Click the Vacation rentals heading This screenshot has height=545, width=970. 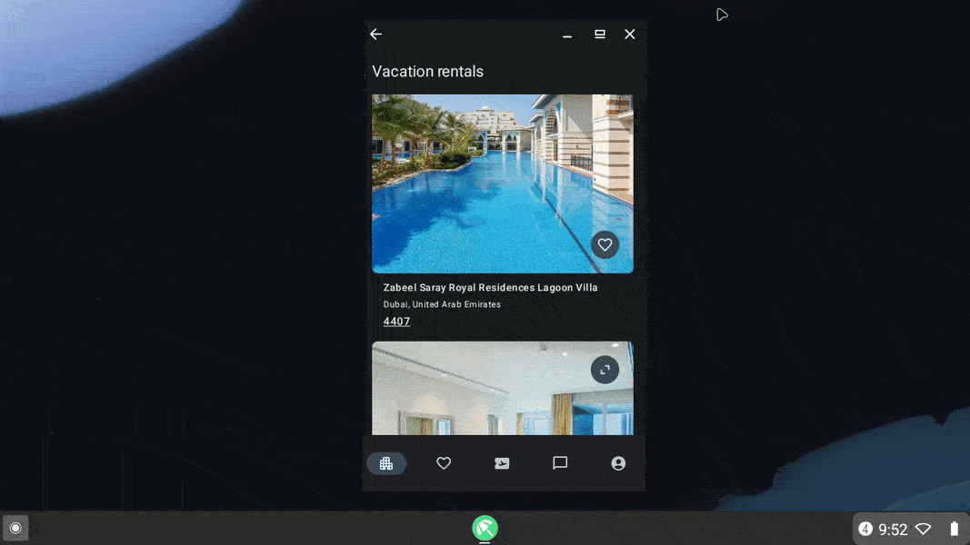(x=427, y=71)
